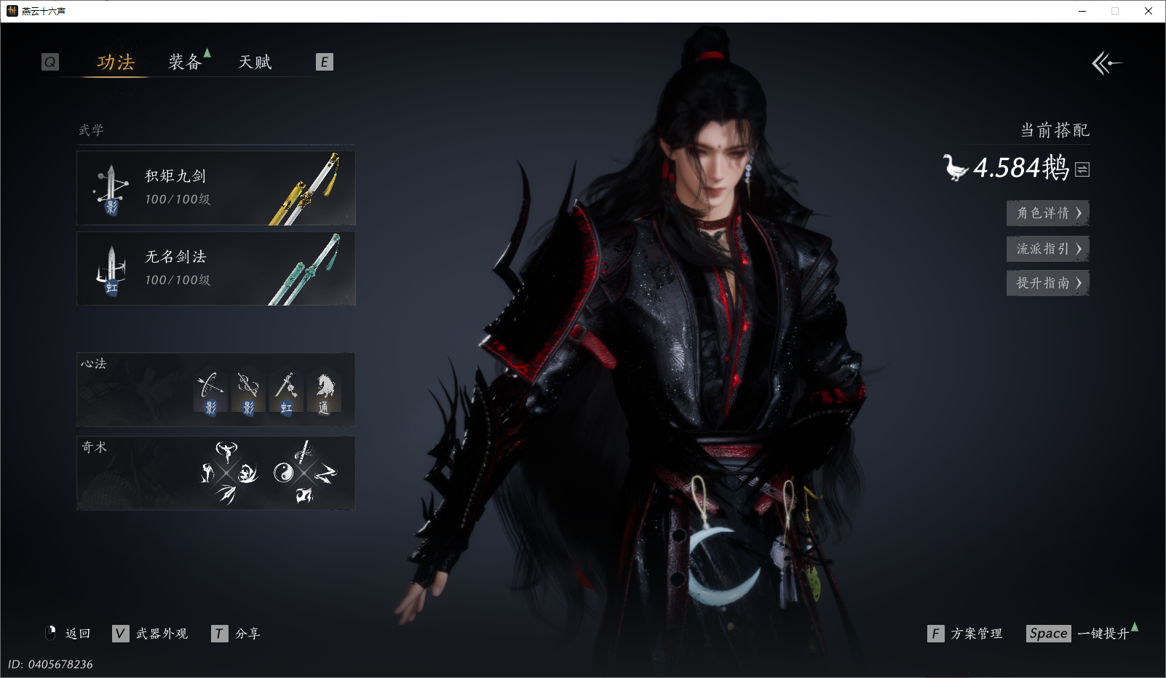Open 提升指南 upgrade guide
The width and height of the screenshot is (1166, 678).
(x=1047, y=283)
